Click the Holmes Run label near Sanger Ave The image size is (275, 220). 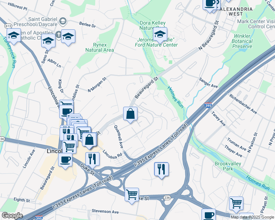(x=176, y=97)
